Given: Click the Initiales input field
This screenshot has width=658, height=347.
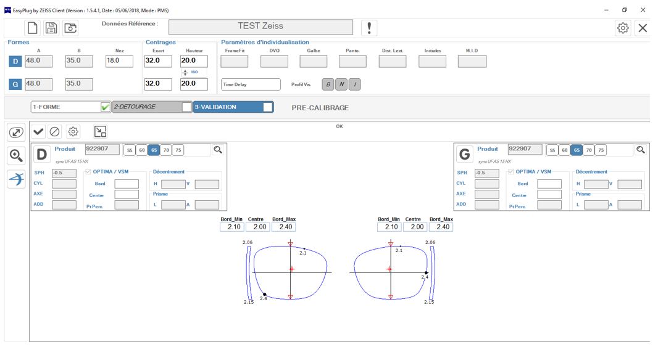Looking at the screenshot, I should (432, 61).
